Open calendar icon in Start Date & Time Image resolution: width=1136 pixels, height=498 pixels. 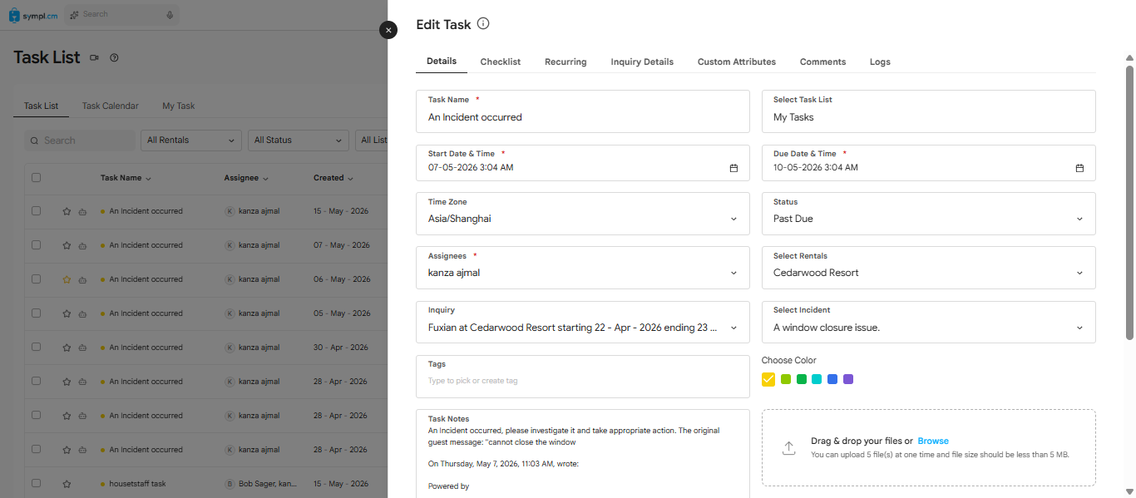733,168
